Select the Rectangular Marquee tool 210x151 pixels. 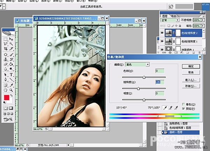coord(6,39)
